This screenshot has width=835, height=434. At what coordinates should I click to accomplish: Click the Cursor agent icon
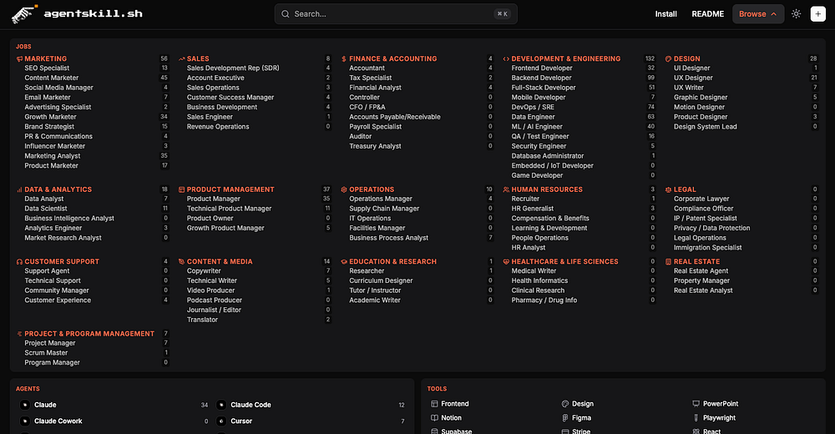coord(221,421)
